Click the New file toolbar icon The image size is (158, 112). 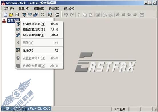(x=5, y=15)
